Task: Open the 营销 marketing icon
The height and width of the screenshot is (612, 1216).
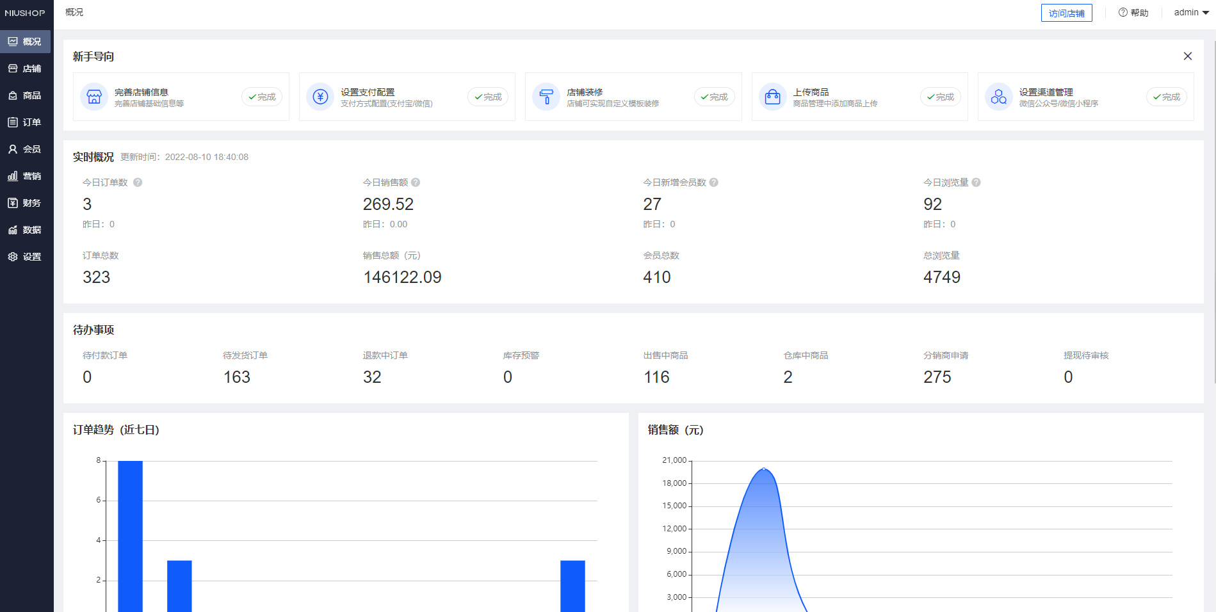Action: click(x=26, y=175)
